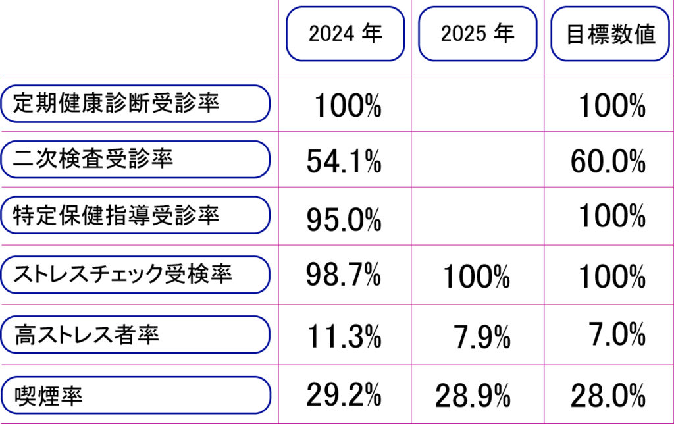Click the 11.3% high stress value

(344, 336)
